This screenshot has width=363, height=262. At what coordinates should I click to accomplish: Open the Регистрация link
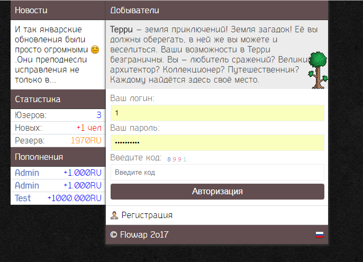click(x=147, y=215)
